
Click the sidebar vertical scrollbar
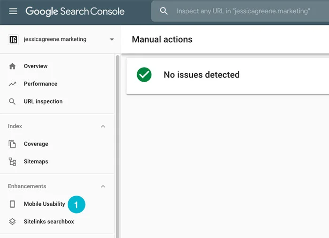(x=117, y=146)
